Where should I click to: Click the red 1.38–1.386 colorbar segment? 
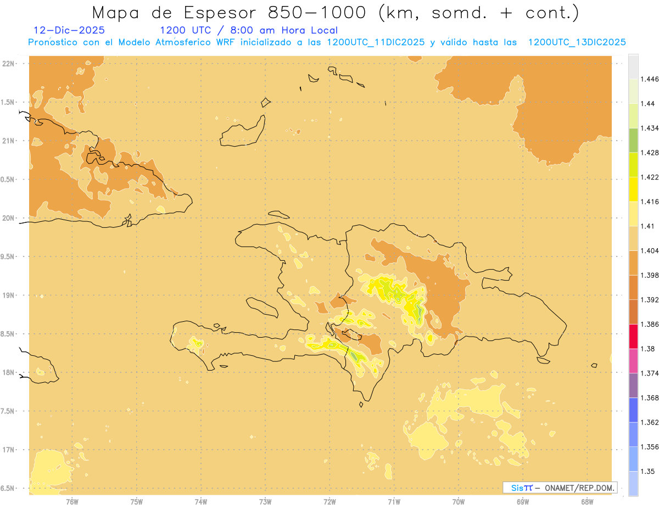pos(633,336)
